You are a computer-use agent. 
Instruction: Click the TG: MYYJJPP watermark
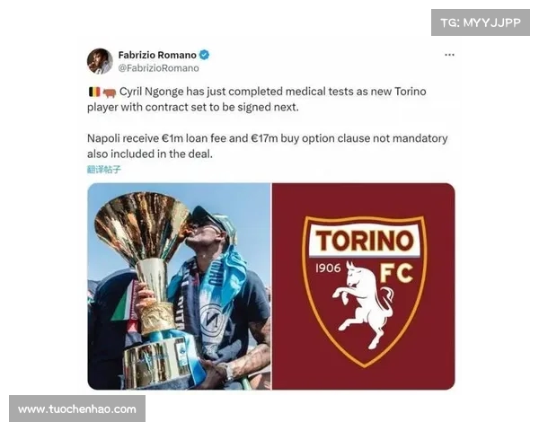(481, 22)
